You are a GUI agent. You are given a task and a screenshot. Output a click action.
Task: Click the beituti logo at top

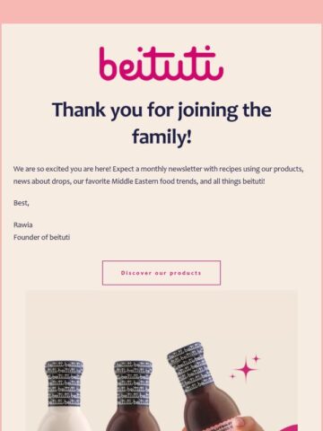point(161,64)
